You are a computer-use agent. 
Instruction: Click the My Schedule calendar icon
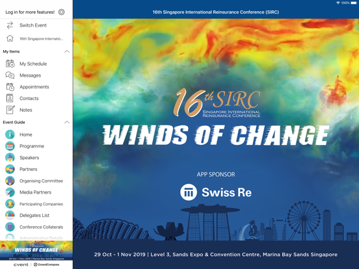click(10, 64)
